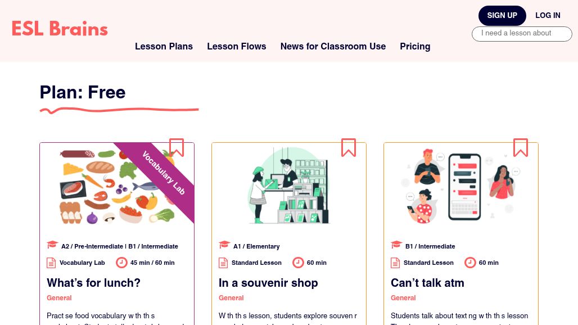Click the General tag under Can't talk atm

403,298
